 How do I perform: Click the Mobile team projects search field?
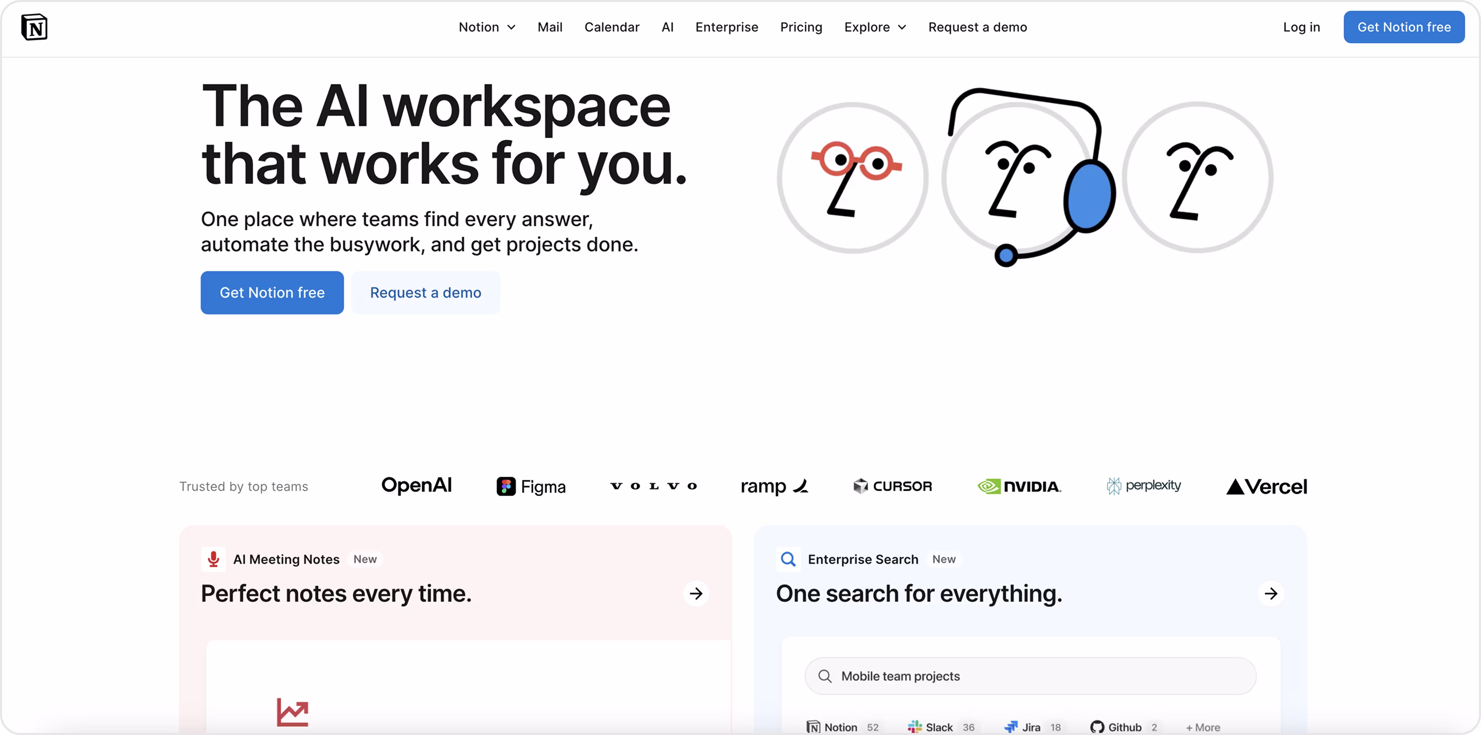pyautogui.click(x=1030, y=676)
